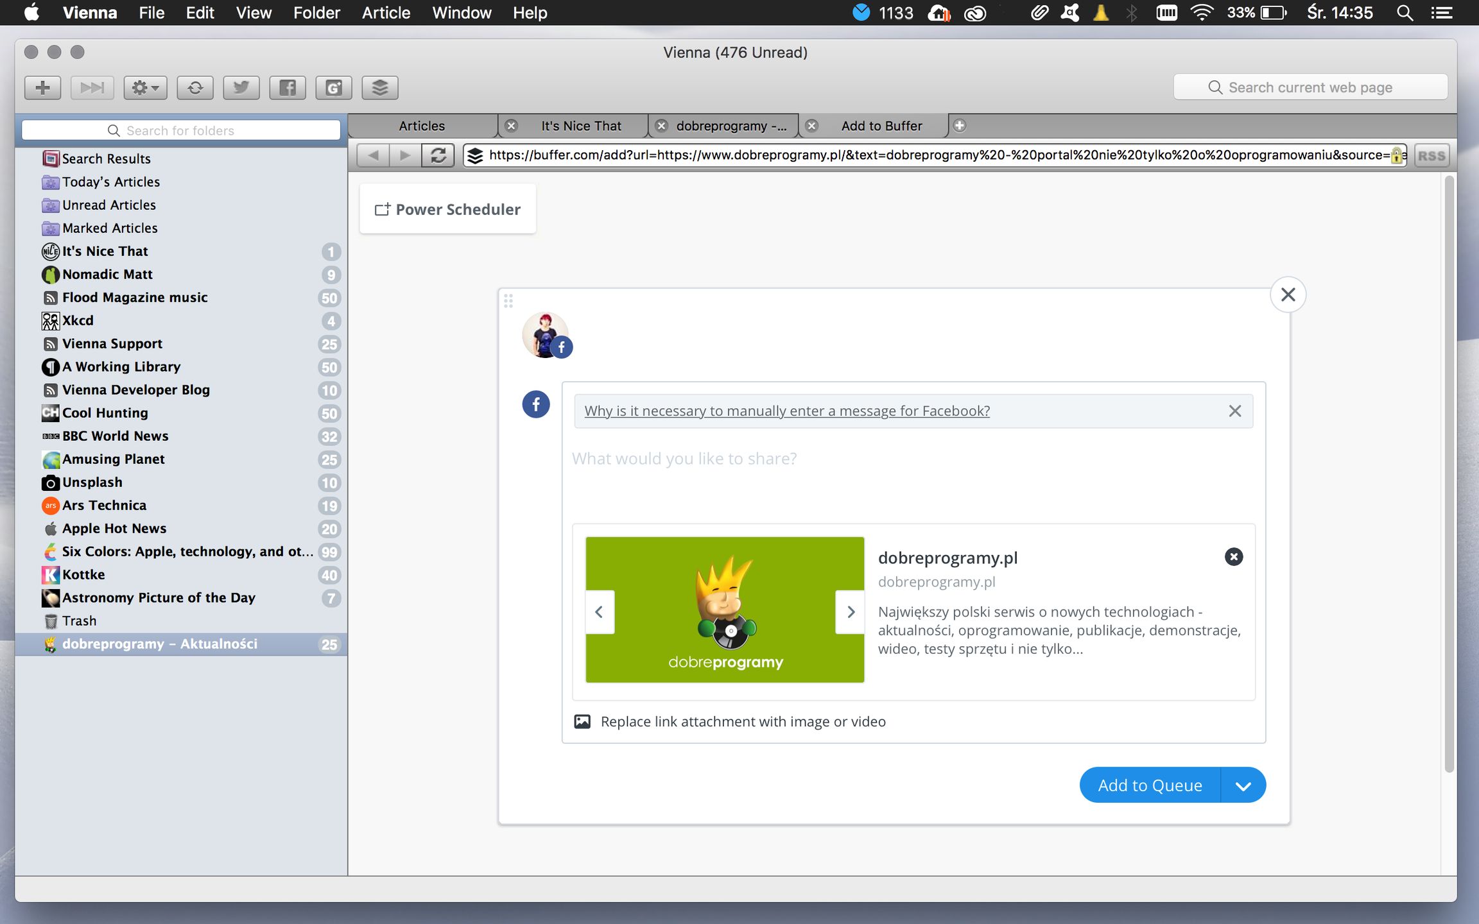This screenshot has height=924, width=1479.
Task: Click the Google Plus share toolbar icon
Action: tap(333, 87)
